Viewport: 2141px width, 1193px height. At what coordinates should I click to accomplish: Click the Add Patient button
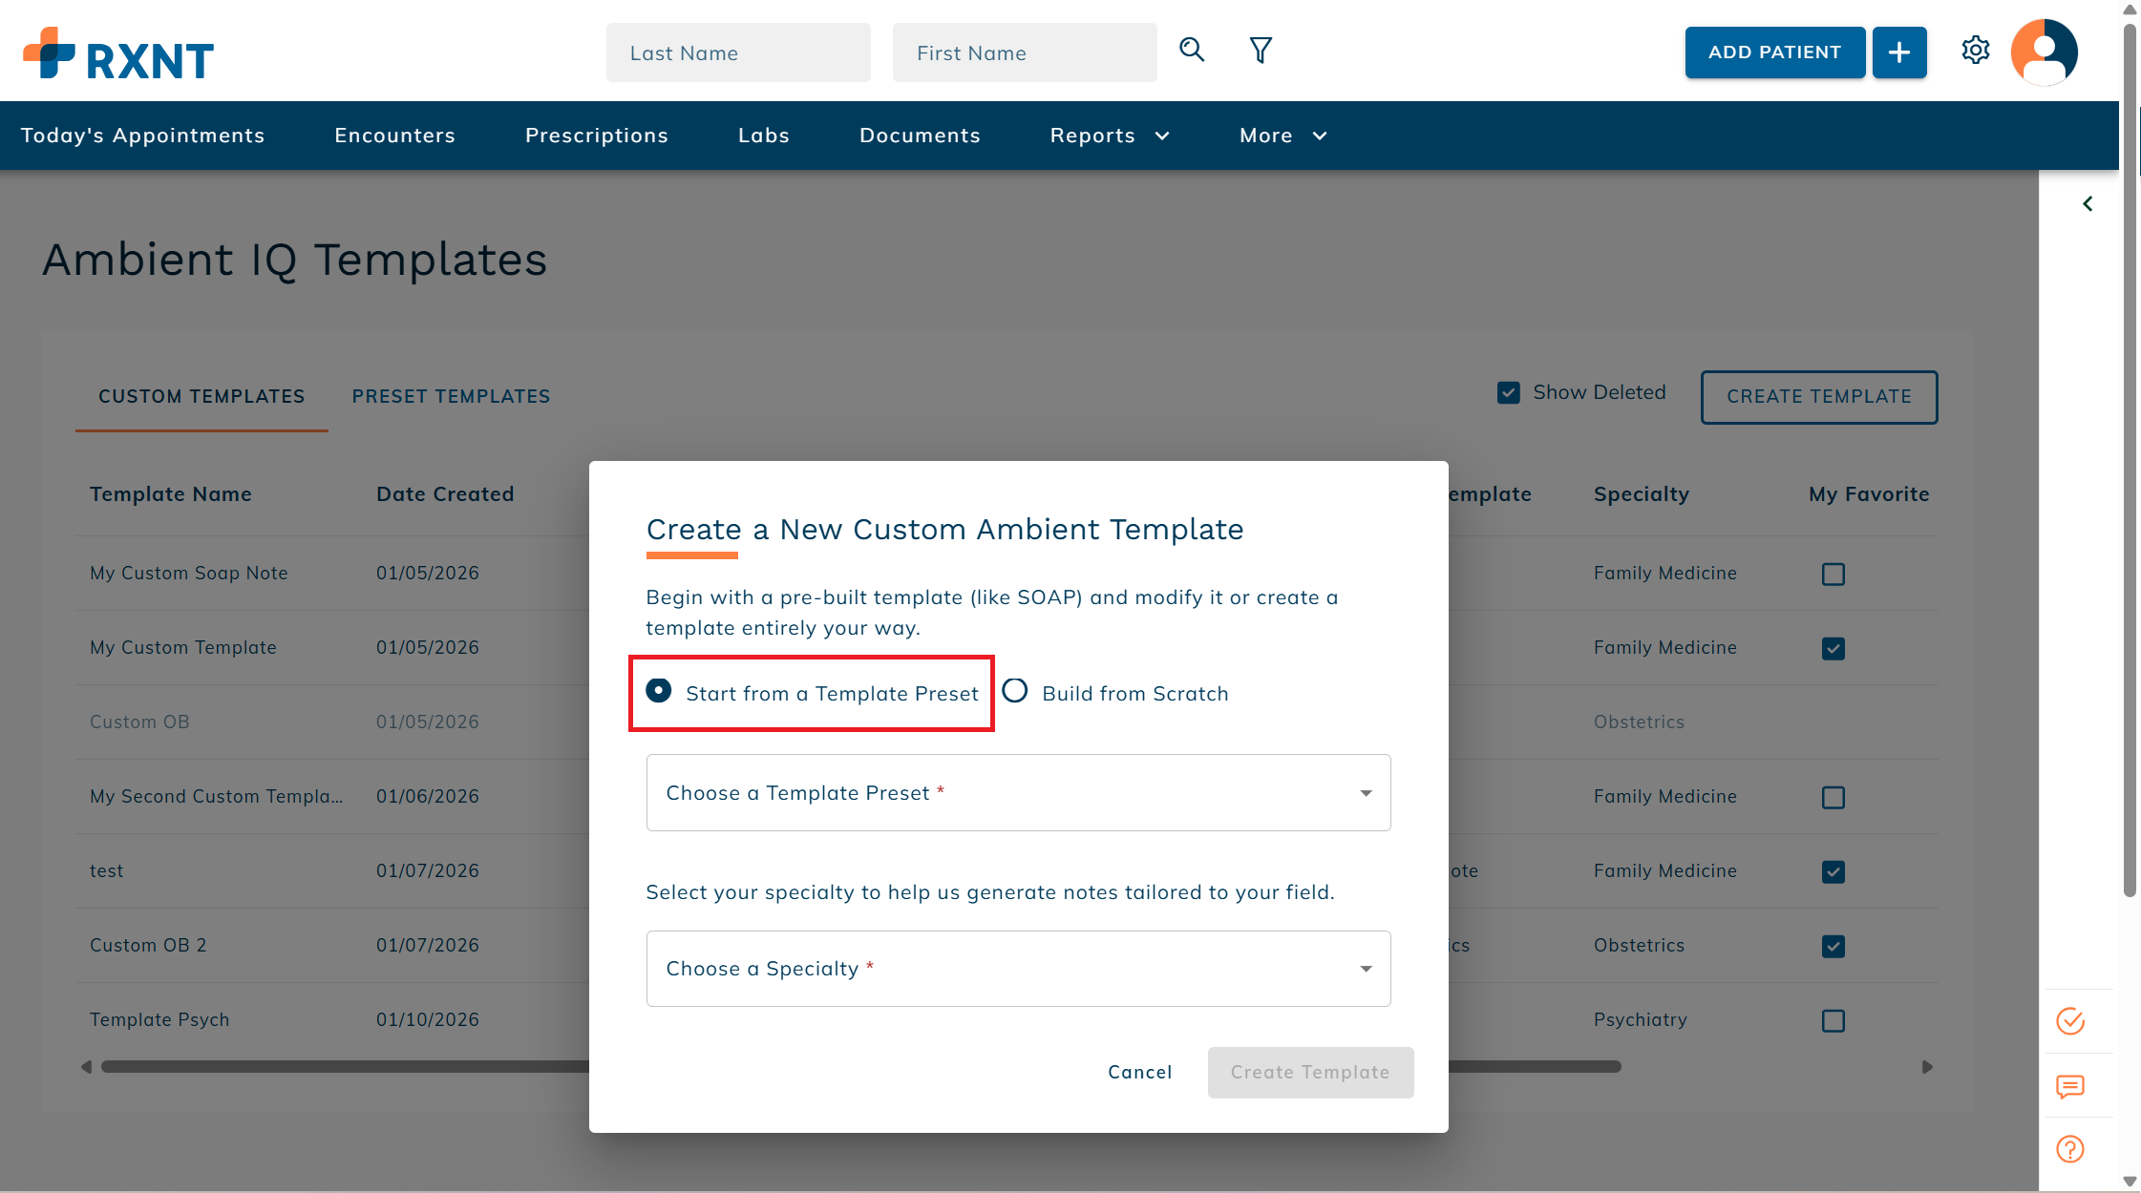click(1773, 52)
